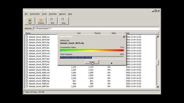This screenshot has height=103, width=184.
Task: Click the file icon of dataset_chunk_0072.txt
Action: click(27, 45)
